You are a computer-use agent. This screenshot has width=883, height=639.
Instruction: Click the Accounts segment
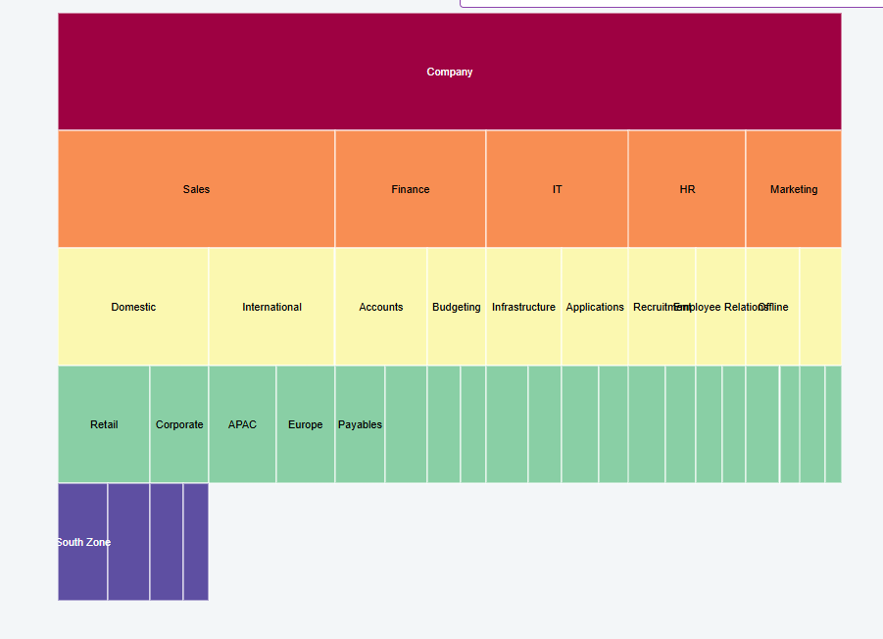[381, 307]
